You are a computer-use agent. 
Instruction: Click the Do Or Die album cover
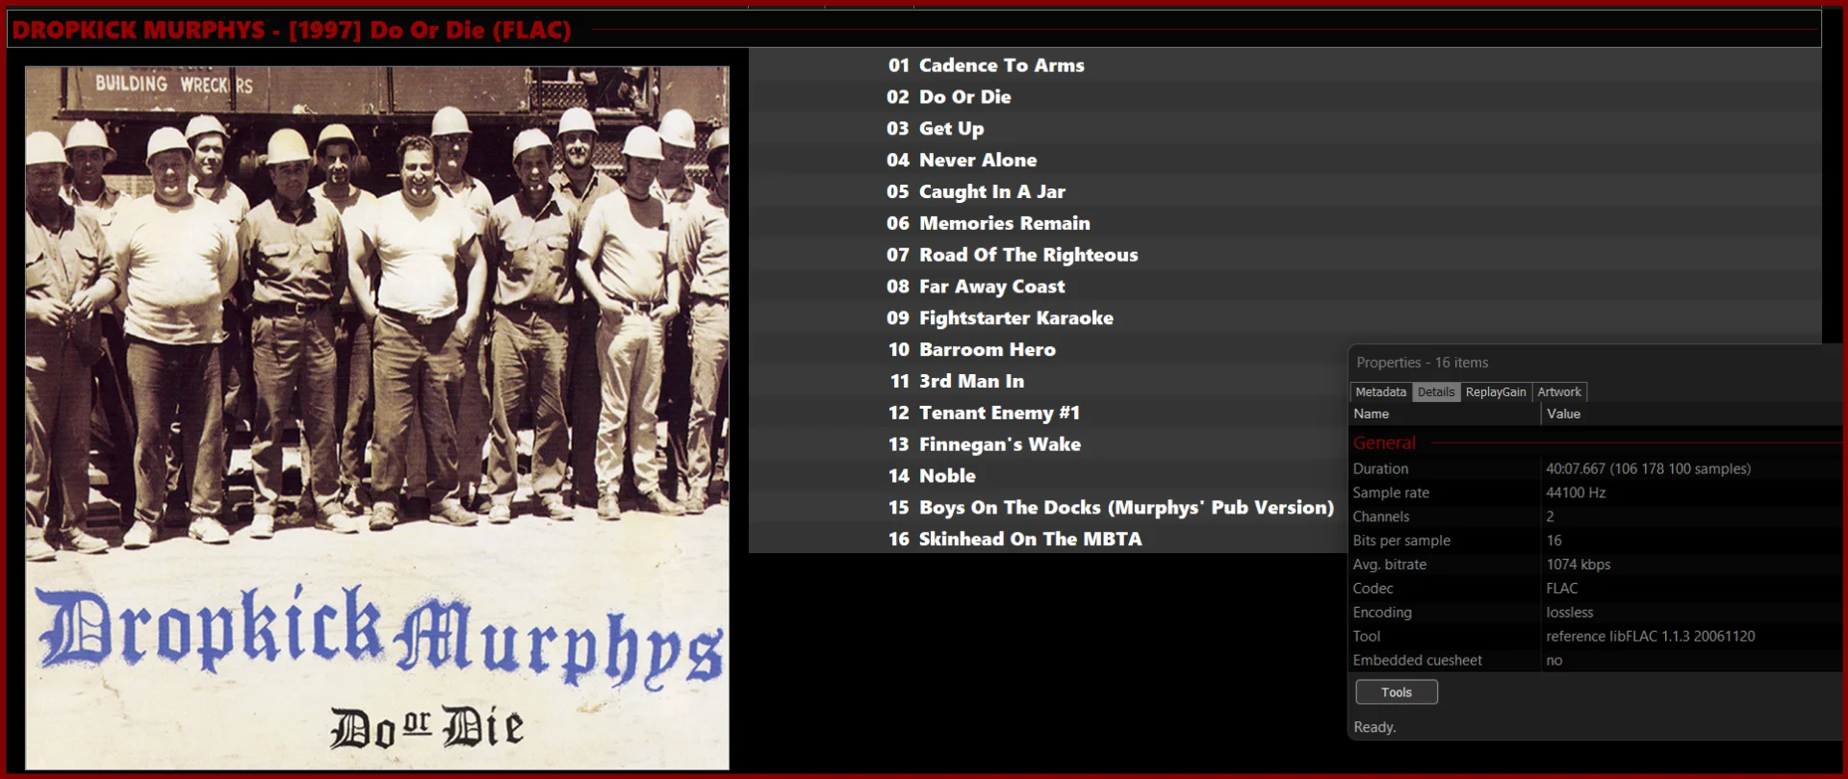coord(377,417)
